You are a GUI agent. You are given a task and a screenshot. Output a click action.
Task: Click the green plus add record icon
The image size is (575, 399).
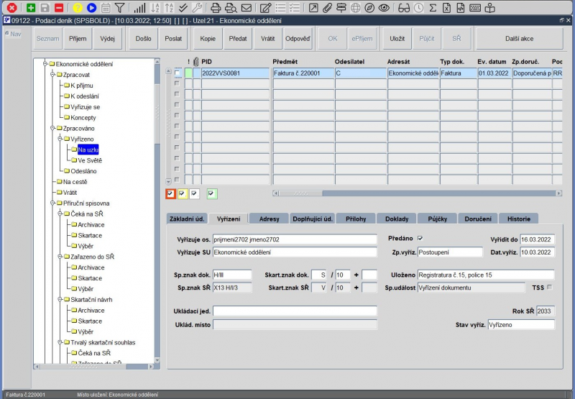pyautogui.click(x=31, y=7)
